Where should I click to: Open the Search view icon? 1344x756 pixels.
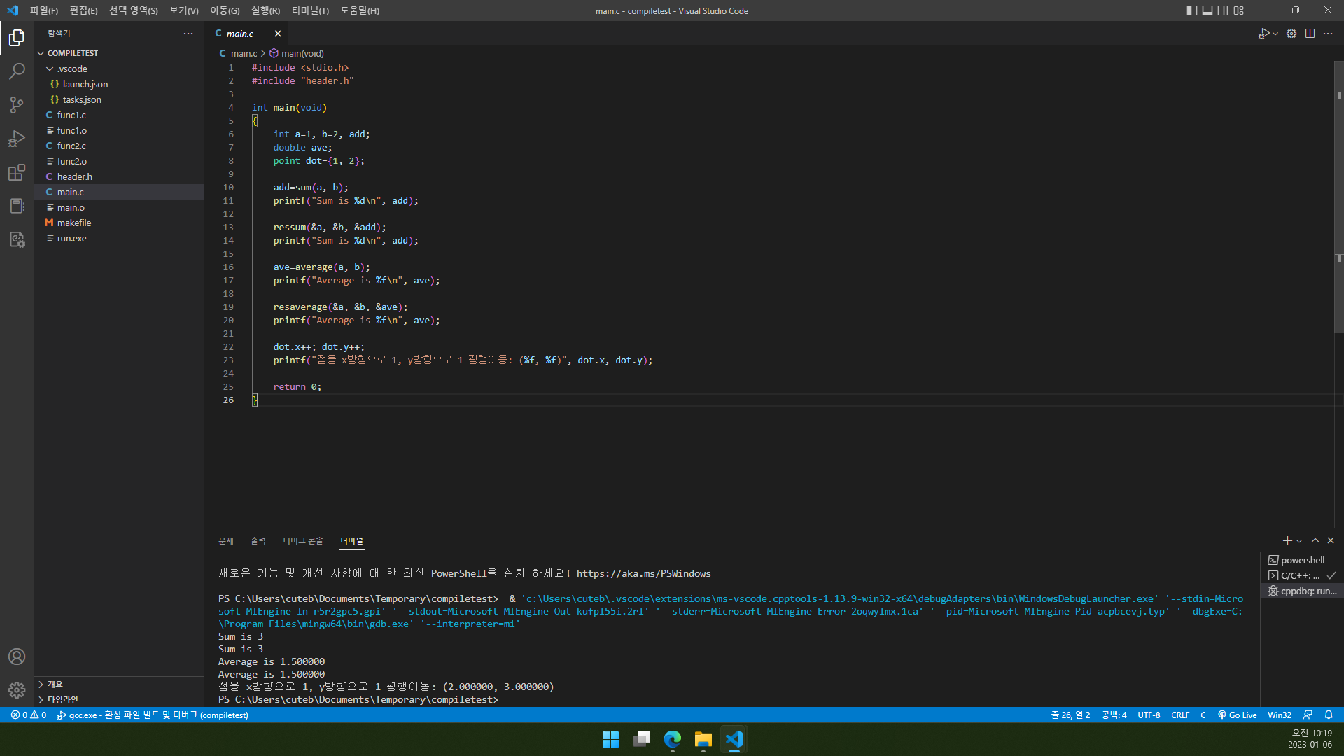coord(17,71)
